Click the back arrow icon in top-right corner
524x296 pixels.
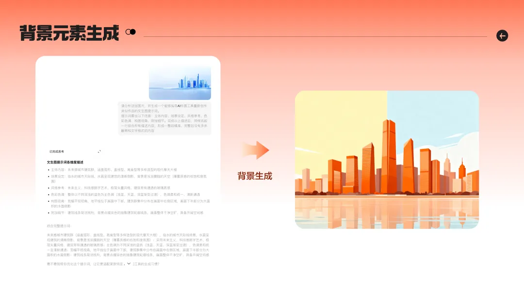[502, 36]
